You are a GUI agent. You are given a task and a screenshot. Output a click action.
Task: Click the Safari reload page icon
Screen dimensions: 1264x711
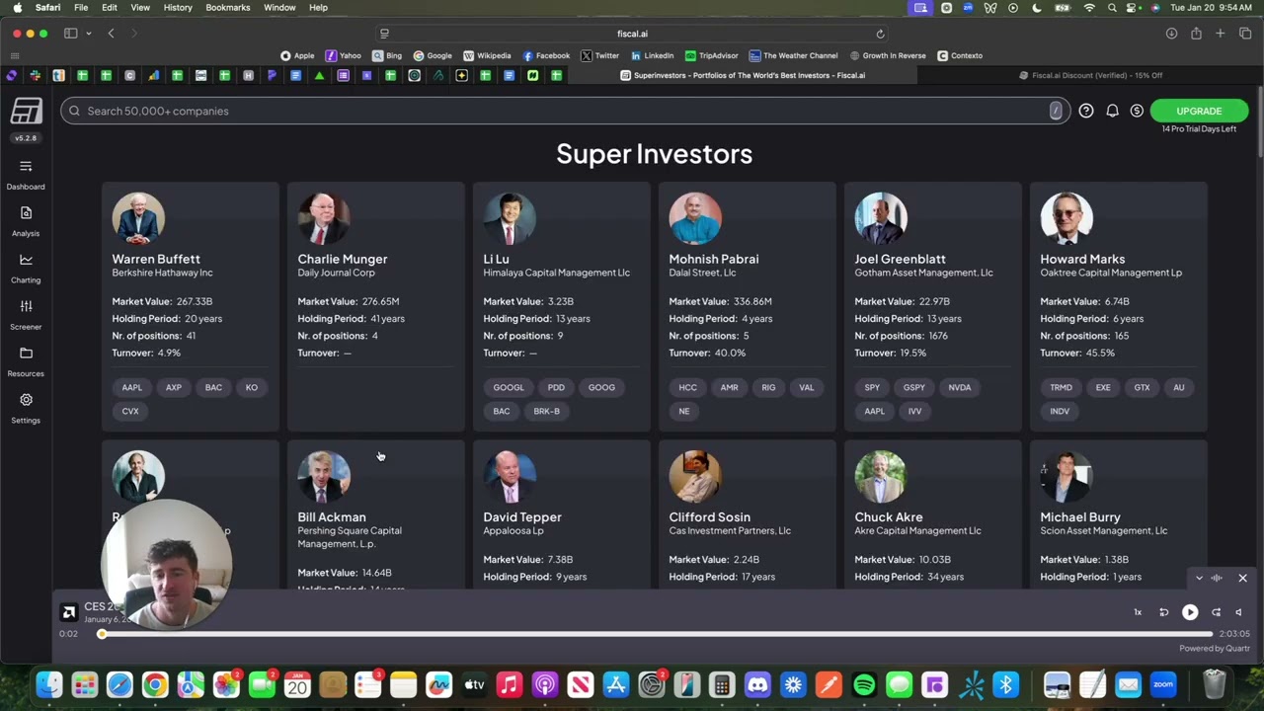point(880,34)
